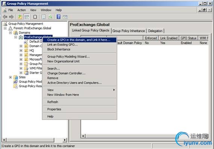Click the WMI Filters folder icon
This screenshot has height=149, width=214.
pos(26,68)
